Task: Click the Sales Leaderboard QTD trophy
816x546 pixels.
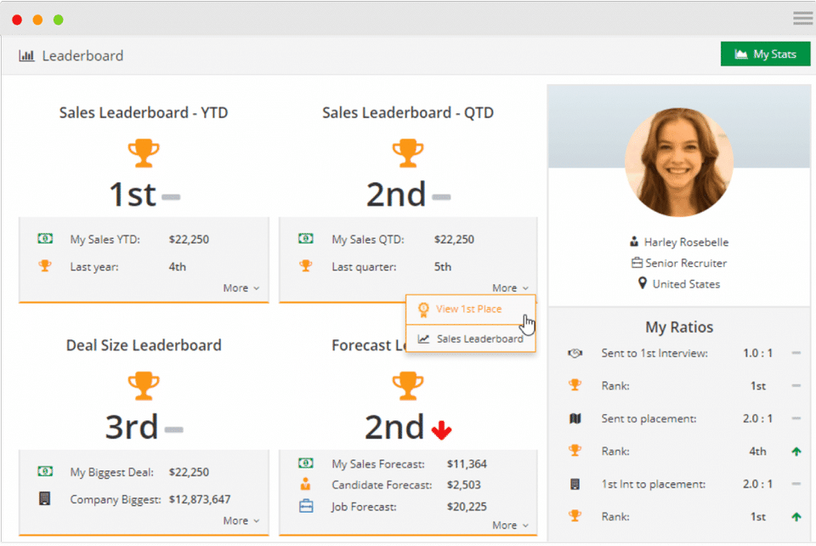Action: pos(408,153)
